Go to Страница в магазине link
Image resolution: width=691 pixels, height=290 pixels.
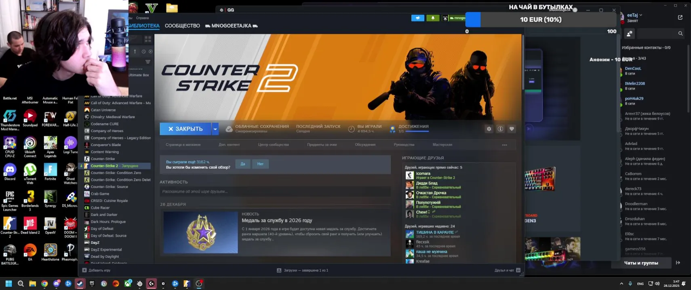pyautogui.click(x=183, y=145)
